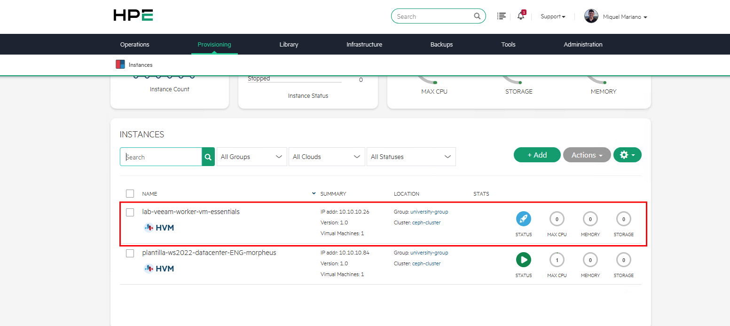Click IP addr: 10.10.10.84 text
The height and width of the screenshot is (326, 730).
coord(345,253)
